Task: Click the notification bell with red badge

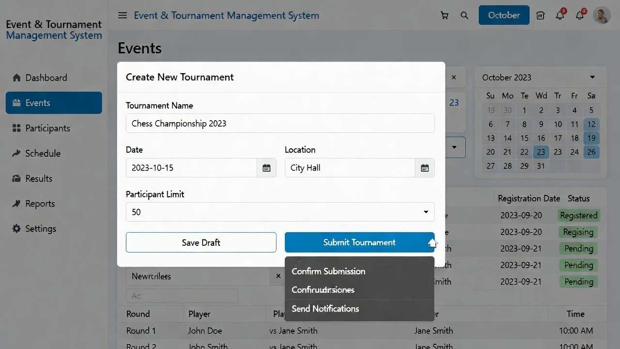Action: pyautogui.click(x=559, y=15)
